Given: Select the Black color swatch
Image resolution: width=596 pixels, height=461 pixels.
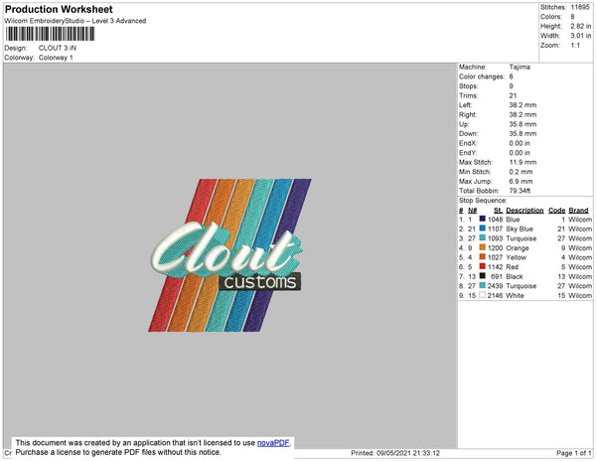Looking at the screenshot, I should pyautogui.click(x=483, y=276).
